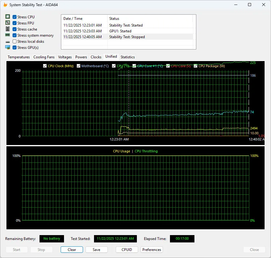Image resolution: width=271 pixels, height=258 pixels.
Task: Switch to the Cooling Fans tab
Action: (44, 57)
